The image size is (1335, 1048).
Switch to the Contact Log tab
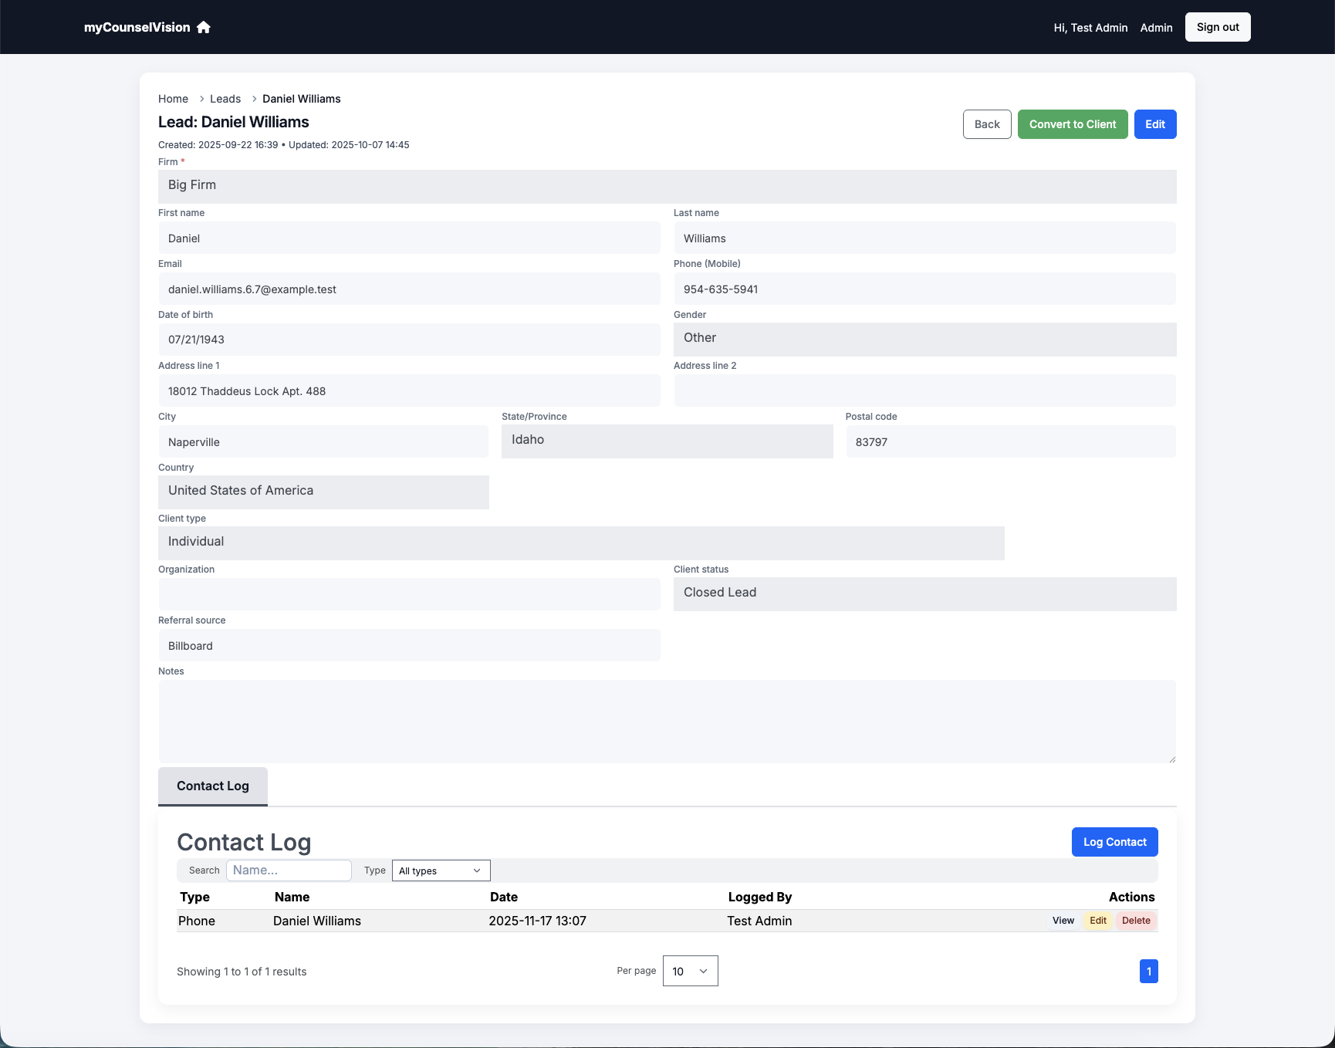click(x=212, y=786)
